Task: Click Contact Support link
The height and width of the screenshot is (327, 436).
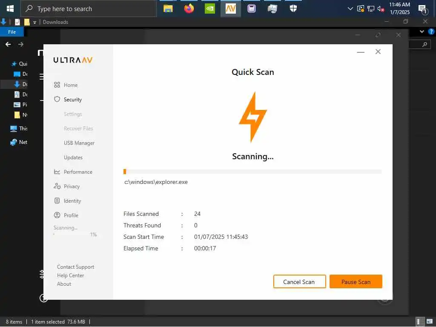Action: pyautogui.click(x=76, y=267)
